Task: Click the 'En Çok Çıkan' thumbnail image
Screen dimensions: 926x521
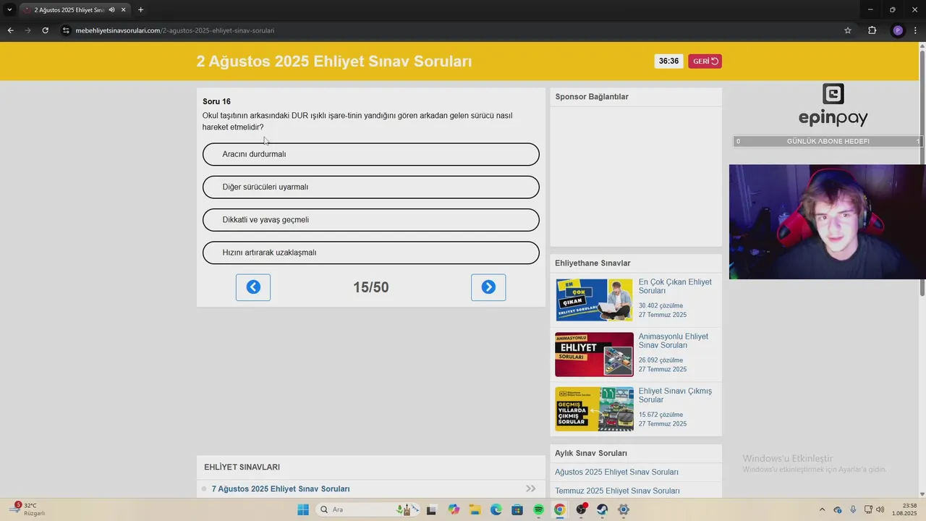Action: tap(594, 300)
